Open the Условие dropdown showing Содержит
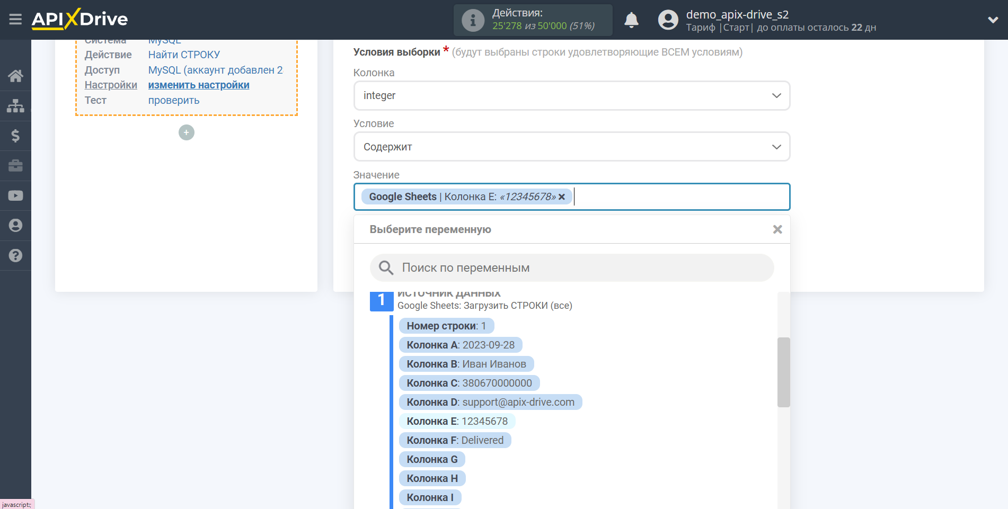 (x=572, y=147)
